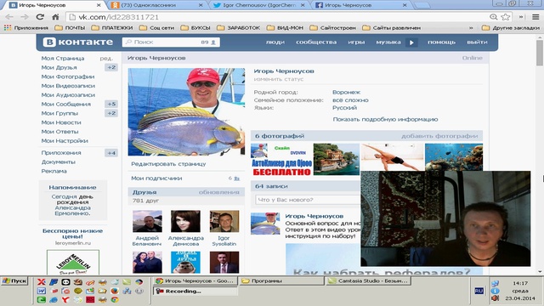Open the Программы taskbar window

point(281,281)
